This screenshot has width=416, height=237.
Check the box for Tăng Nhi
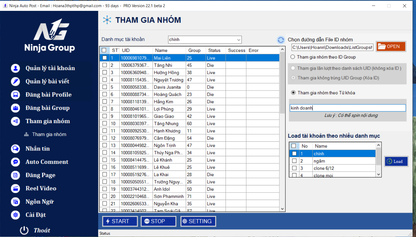click(105, 65)
